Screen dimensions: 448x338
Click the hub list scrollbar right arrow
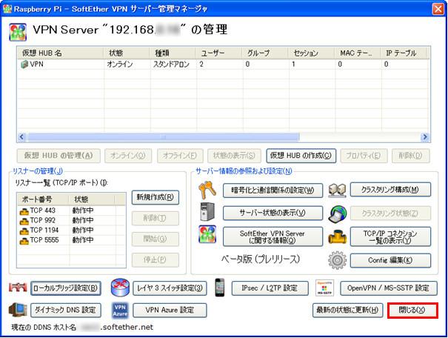pyautogui.click(x=425, y=137)
